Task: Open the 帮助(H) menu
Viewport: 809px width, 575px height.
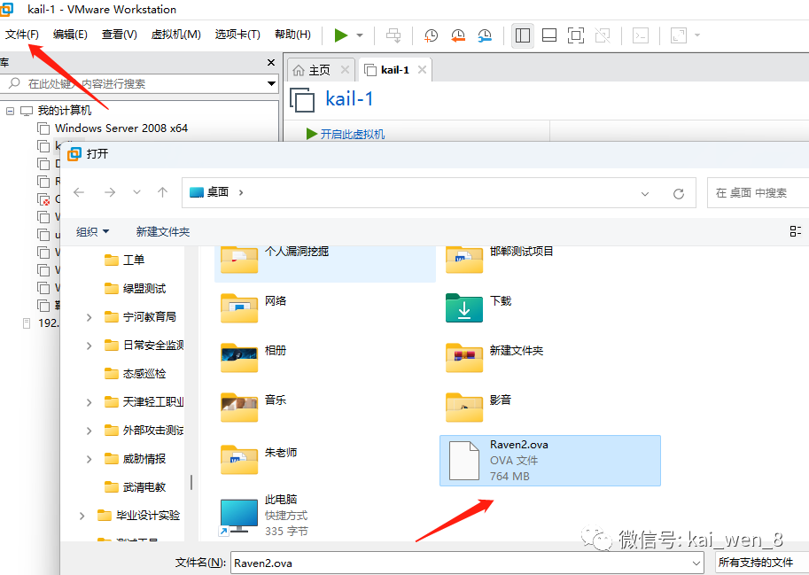Action: coord(292,35)
